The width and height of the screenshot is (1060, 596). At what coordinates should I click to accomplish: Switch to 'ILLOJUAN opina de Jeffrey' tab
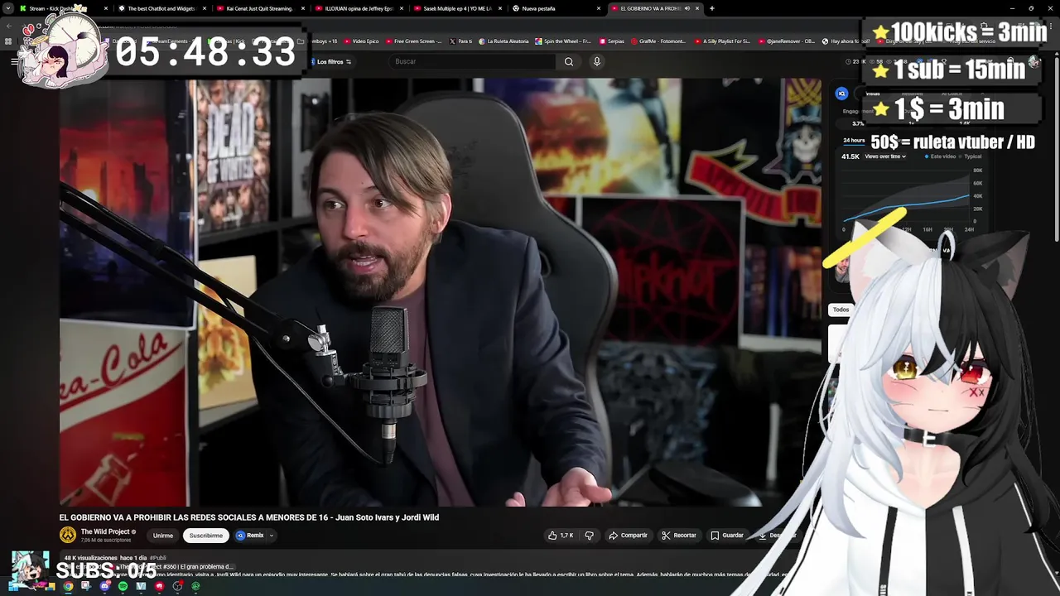[x=359, y=8]
